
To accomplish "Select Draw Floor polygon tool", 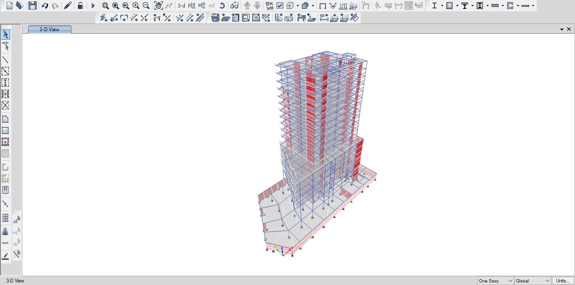I will 5,119.
